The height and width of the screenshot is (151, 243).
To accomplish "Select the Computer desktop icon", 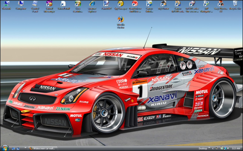I will [x=21, y=4].
